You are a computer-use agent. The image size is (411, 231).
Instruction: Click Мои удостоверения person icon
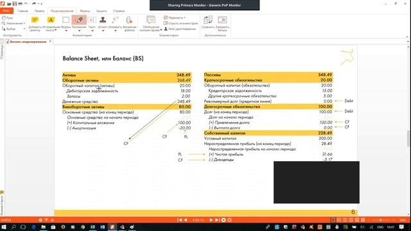pyautogui.click(x=166, y=29)
